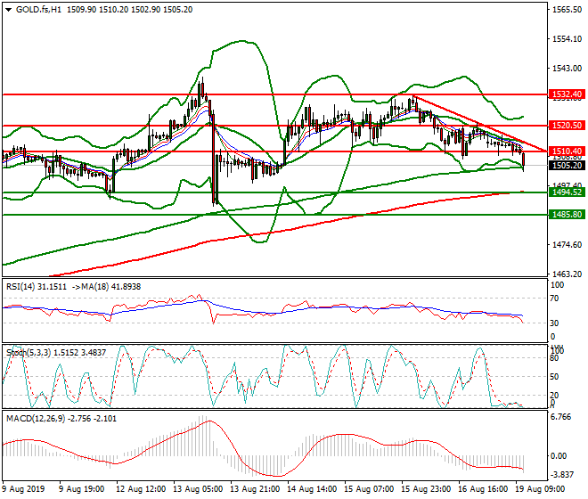This screenshot has width=588, height=499.
Task: Click the MACD scale value -3.837
Action: click(561, 475)
